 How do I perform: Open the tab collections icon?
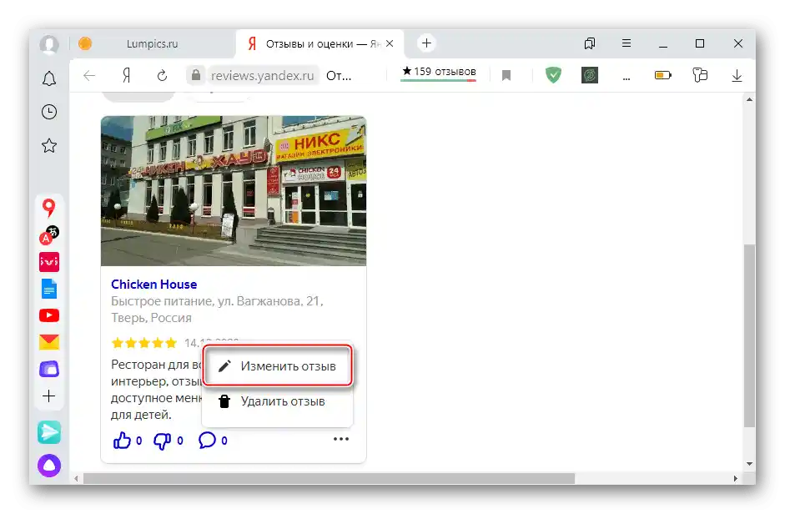pyautogui.click(x=590, y=43)
